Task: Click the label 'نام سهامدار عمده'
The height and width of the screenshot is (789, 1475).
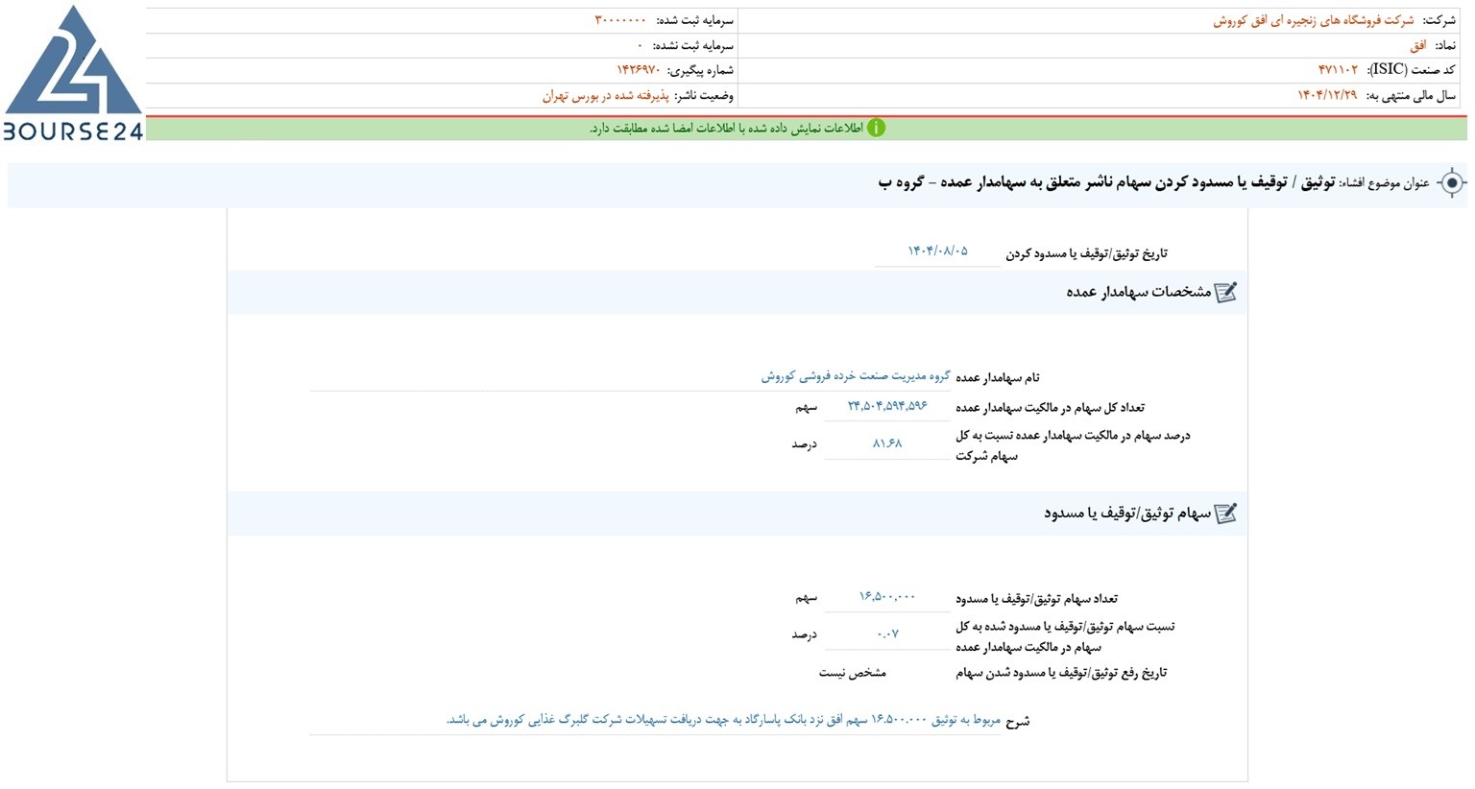Action: tap(998, 377)
